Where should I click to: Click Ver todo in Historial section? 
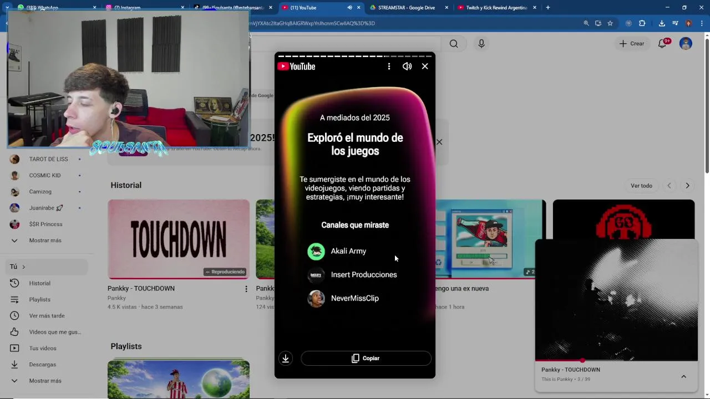click(641, 186)
